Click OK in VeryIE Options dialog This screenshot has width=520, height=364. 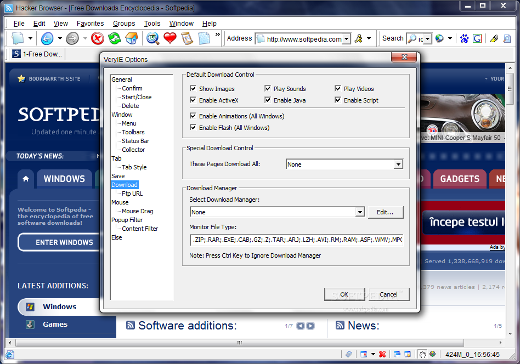point(344,294)
